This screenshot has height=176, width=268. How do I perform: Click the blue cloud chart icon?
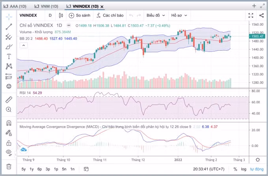click(x=24, y=150)
